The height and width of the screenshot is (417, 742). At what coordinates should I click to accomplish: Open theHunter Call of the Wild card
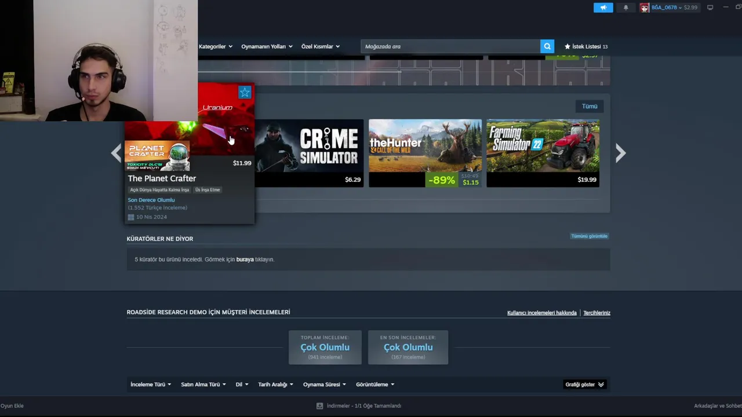(425, 153)
